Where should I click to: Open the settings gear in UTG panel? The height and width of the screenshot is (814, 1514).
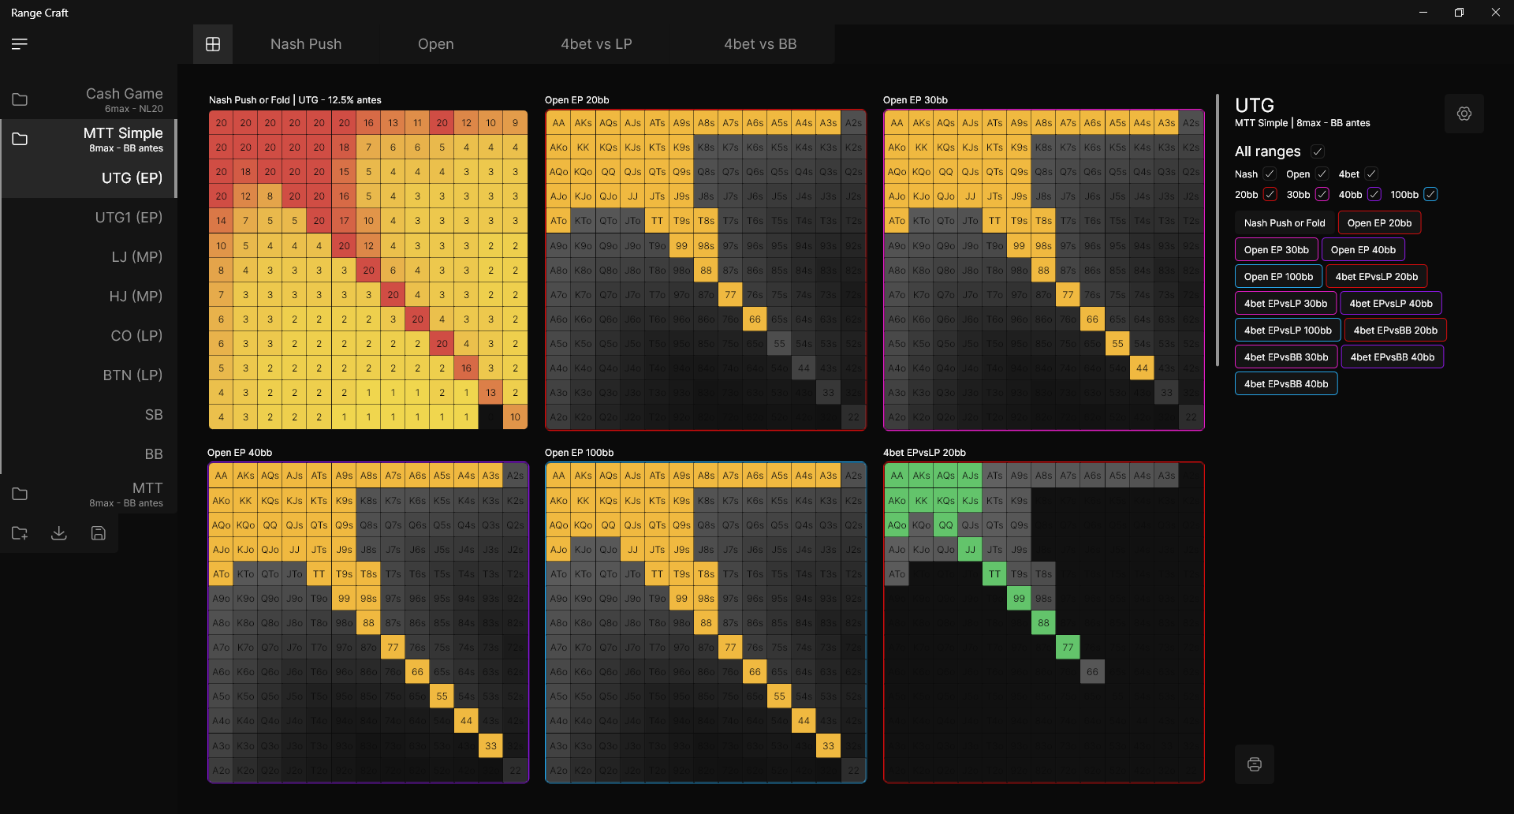(1464, 114)
